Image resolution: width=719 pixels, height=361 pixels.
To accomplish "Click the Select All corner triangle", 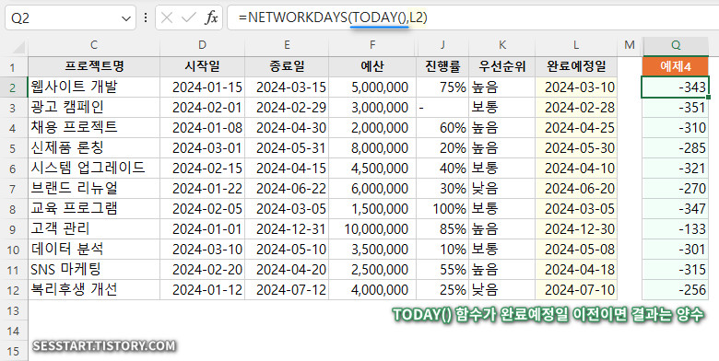I will coord(18,47).
